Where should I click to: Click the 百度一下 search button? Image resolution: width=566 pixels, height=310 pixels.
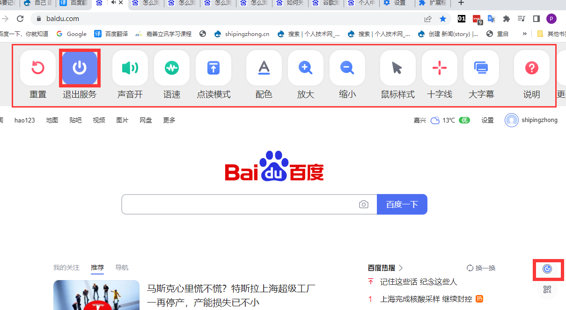(402, 204)
